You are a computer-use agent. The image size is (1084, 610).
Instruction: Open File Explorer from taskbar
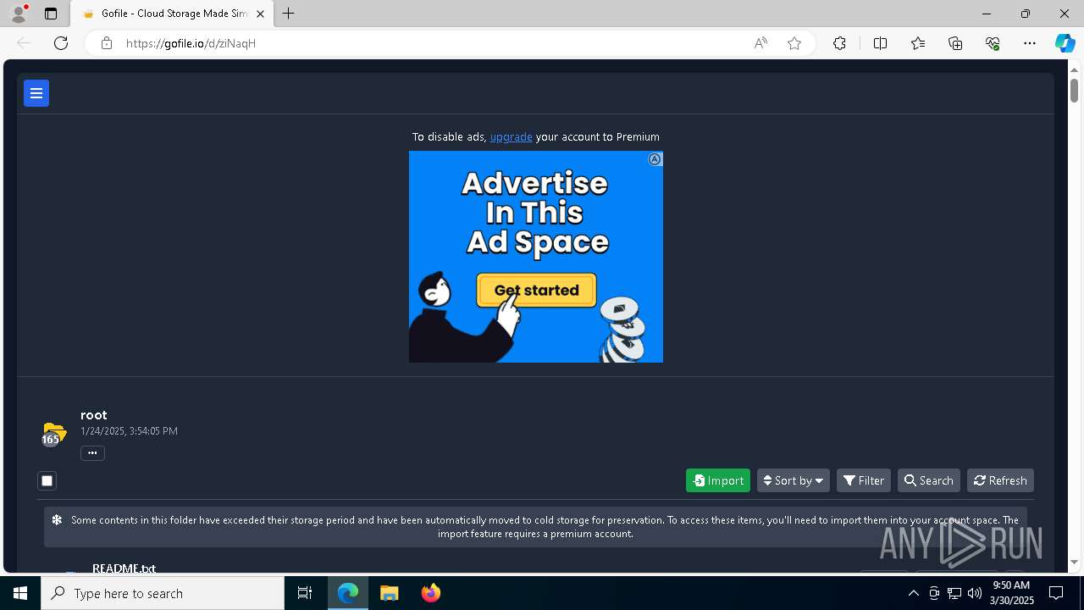[390, 593]
